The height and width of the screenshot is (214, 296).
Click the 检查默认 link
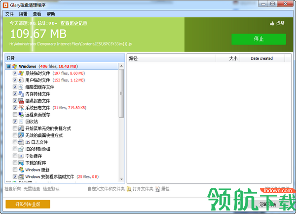(x=51, y=189)
